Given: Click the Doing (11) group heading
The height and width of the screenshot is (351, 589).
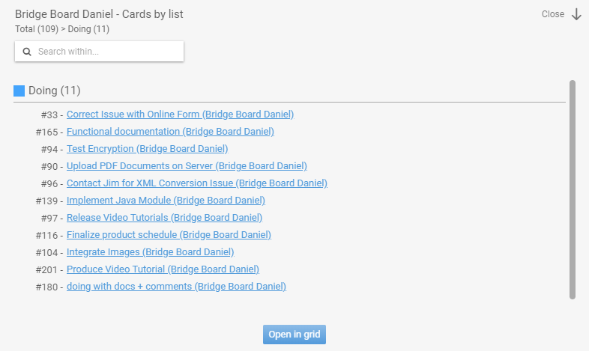Looking at the screenshot, I should (x=55, y=91).
